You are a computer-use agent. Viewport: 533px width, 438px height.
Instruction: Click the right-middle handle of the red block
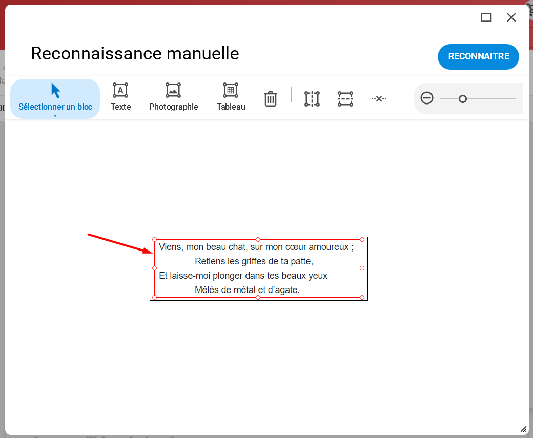click(362, 268)
